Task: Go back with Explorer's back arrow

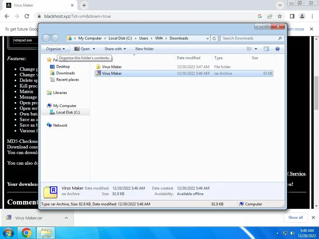Action: coord(46,38)
